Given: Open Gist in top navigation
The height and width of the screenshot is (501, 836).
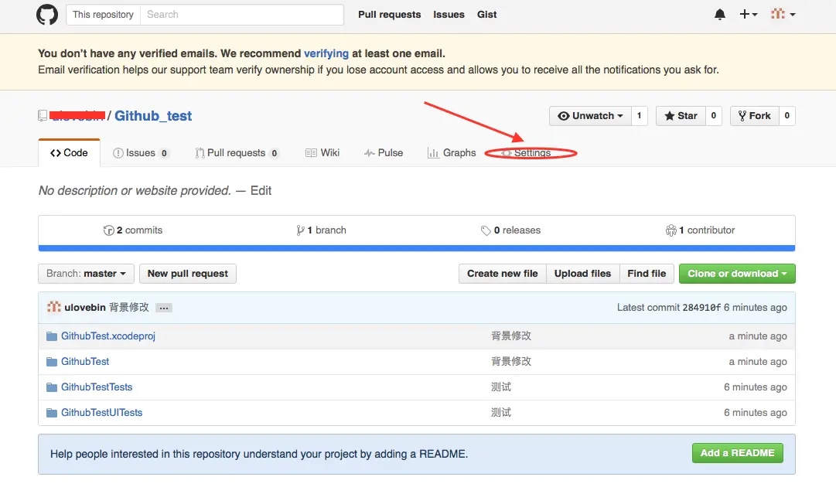Looking at the screenshot, I should [x=486, y=15].
